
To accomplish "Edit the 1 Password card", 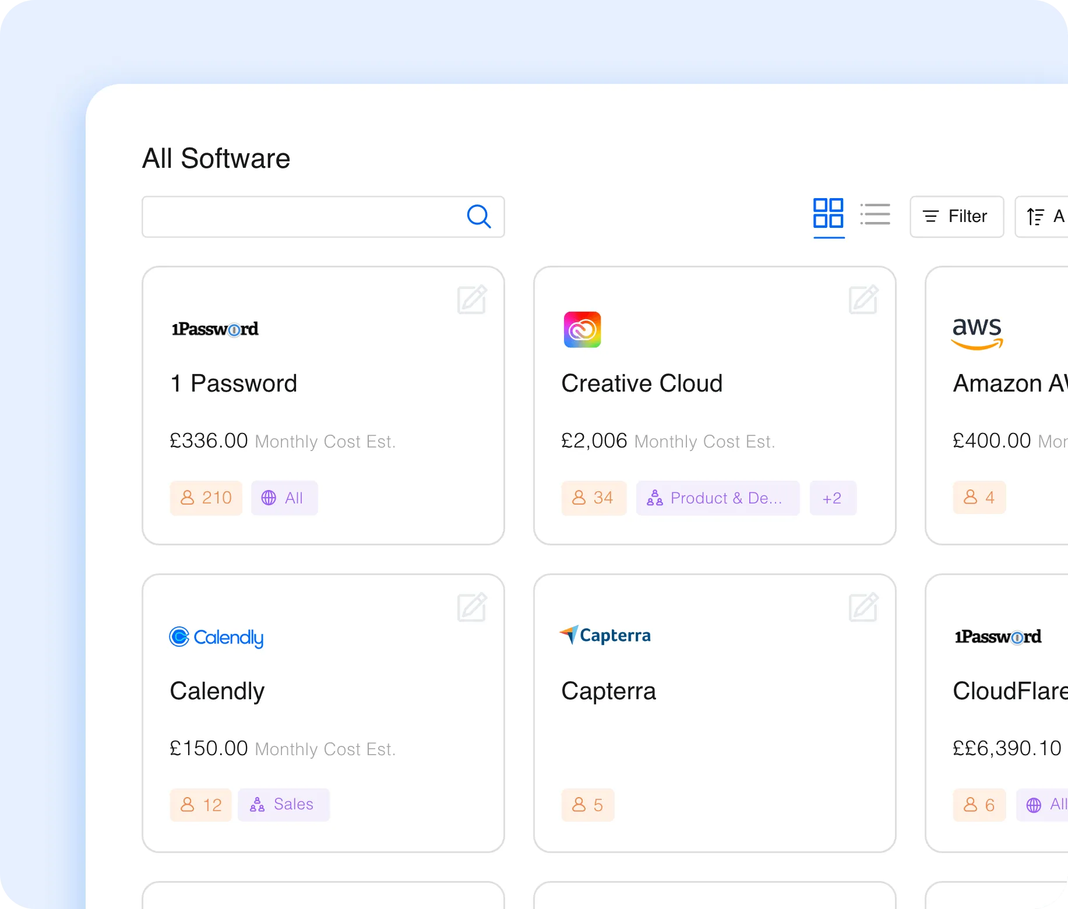I will [472, 300].
